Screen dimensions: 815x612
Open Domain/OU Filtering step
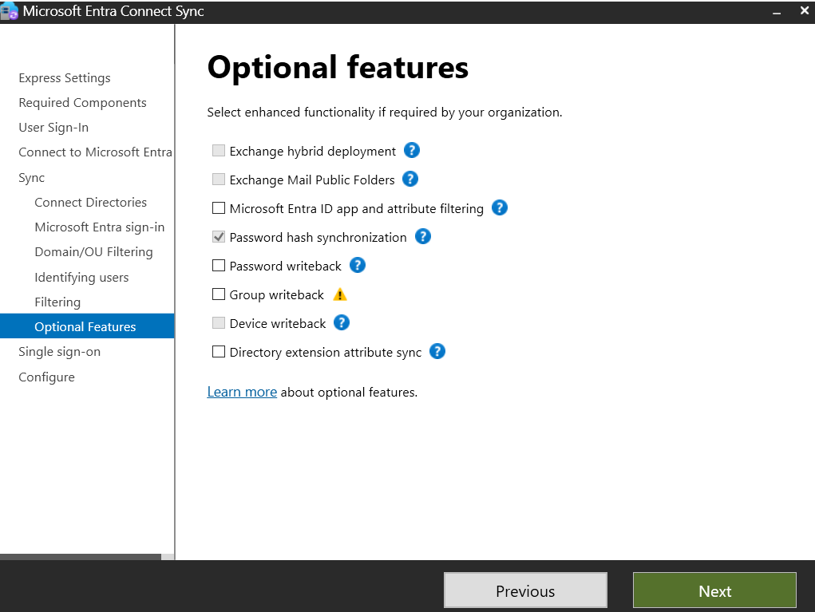(x=93, y=252)
